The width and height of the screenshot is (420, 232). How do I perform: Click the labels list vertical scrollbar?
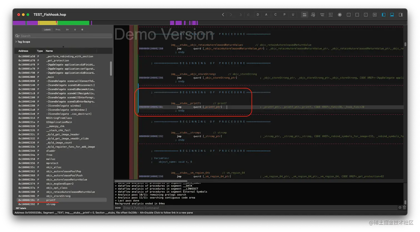pos(111,68)
